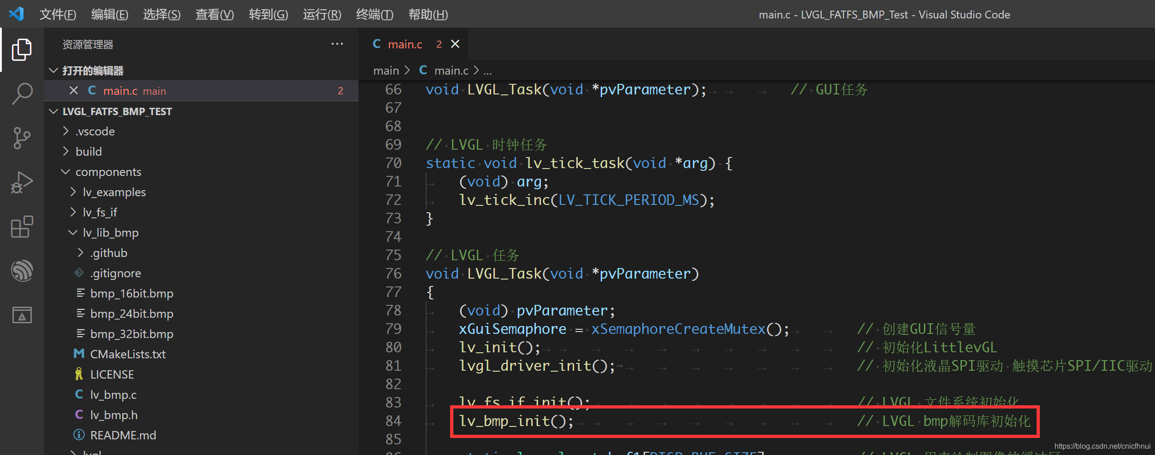Screen dimensions: 1155x455
Task: Click the 'main.c' breadcrumb segment
Action: (451, 70)
